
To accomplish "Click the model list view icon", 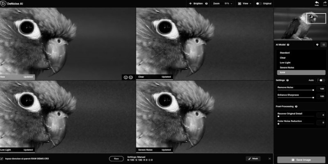I will 323,45.
